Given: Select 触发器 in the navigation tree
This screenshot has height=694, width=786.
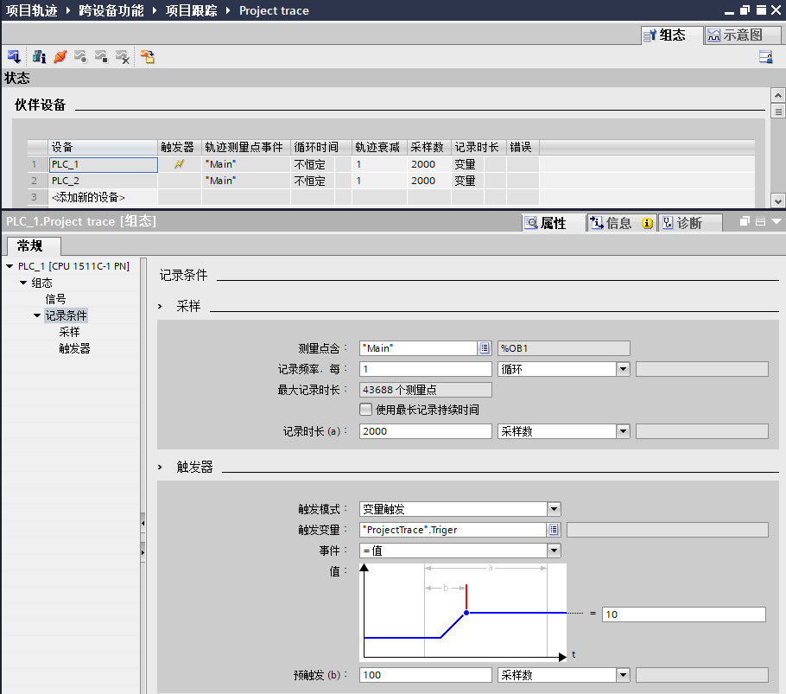Looking at the screenshot, I should click(x=74, y=348).
